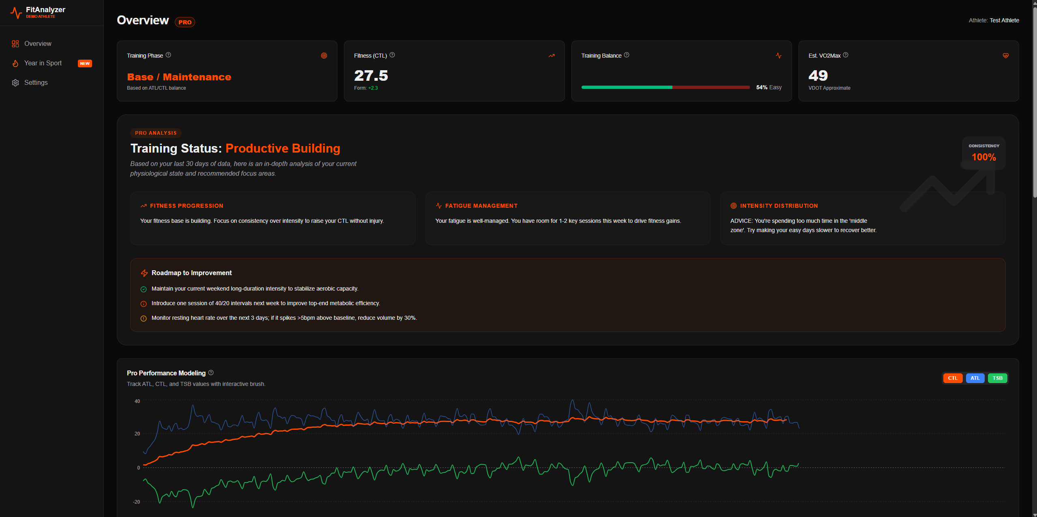Image resolution: width=1037 pixels, height=517 pixels.
Task: Click the FitAnalyzer pulse logo icon
Action: pos(16,13)
